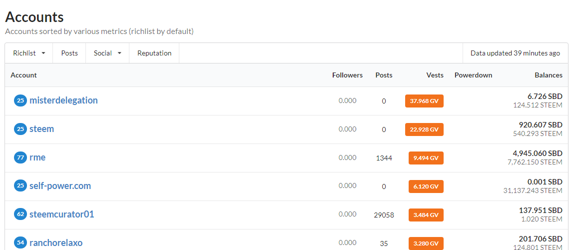Click the reputation badge 77 beside rme
The image size is (577, 250).
(x=20, y=157)
